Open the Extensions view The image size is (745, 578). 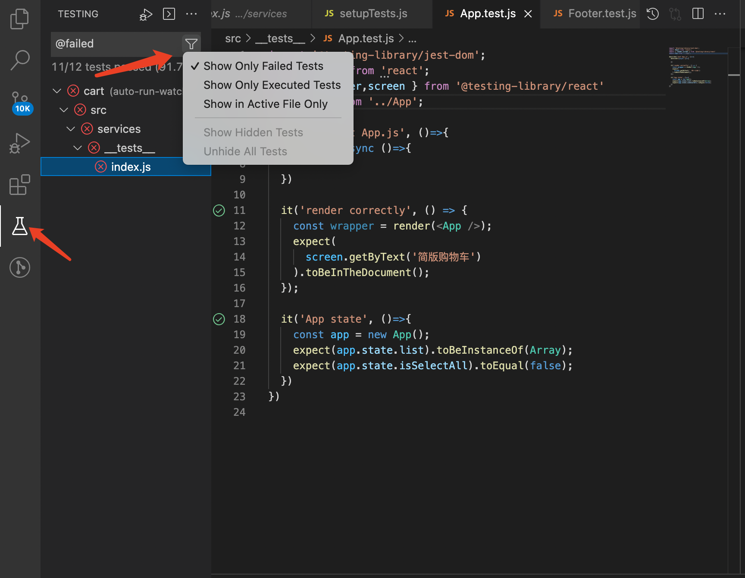19,185
